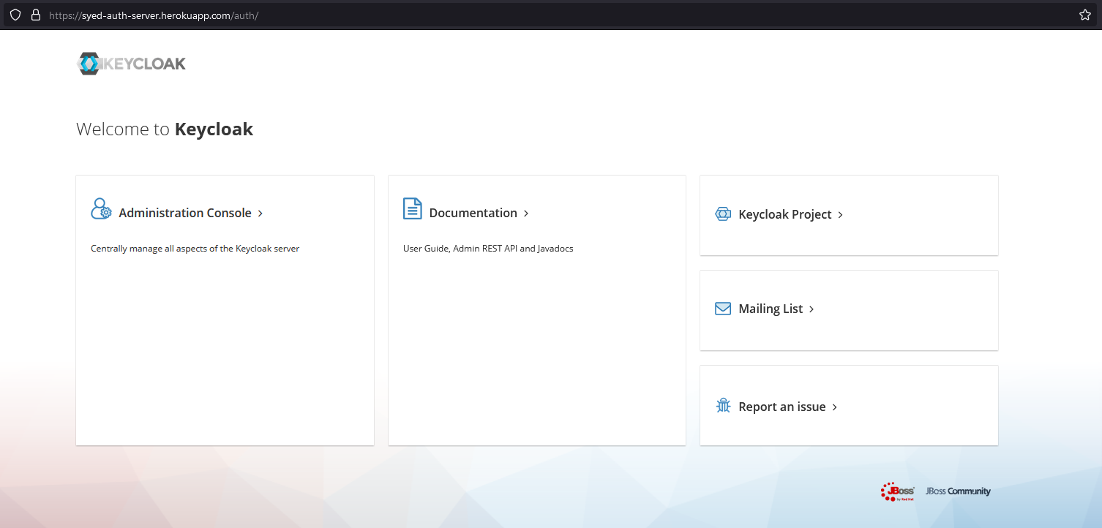Image resolution: width=1102 pixels, height=528 pixels.
Task: Click 'User Guide, Admin REST API and Javadocs' text
Action: coord(488,249)
